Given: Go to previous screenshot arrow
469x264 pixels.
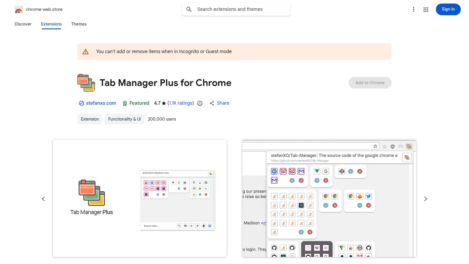Looking at the screenshot, I should (43, 199).
